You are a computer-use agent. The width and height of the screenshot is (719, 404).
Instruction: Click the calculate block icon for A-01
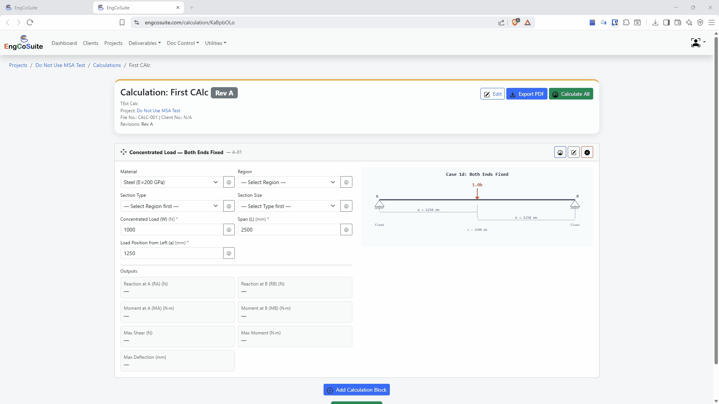click(560, 152)
